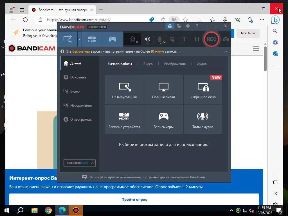Switch to the Видео tab at top
The height and width of the screenshot is (216, 288).
point(148,64)
